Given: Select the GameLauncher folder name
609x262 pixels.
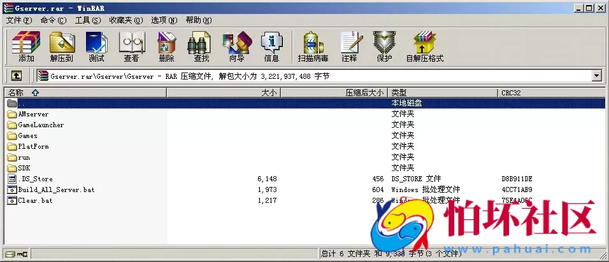Looking at the screenshot, I should pos(41,125).
